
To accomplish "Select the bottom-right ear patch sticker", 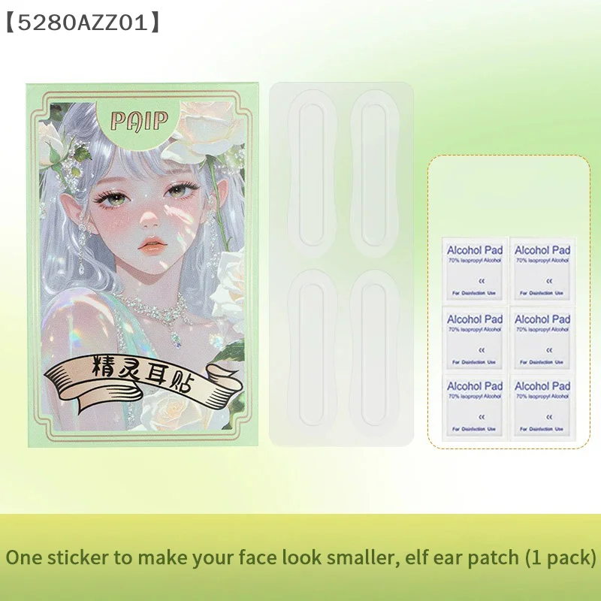I will [374, 354].
